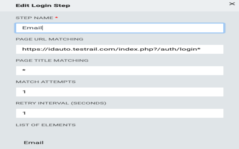Click the Step Name input field

[x=119, y=28]
